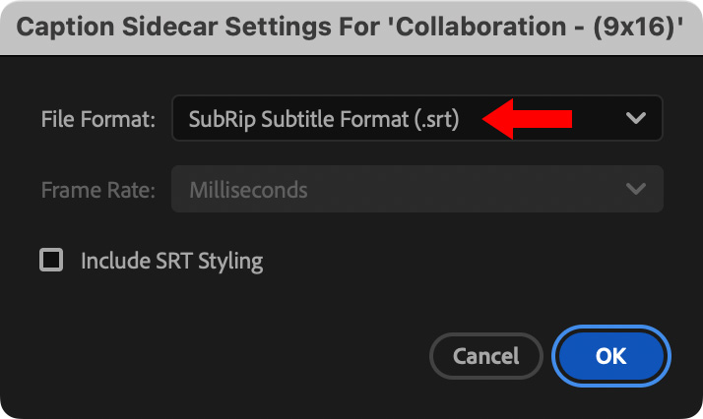Screen dimensions: 703x419
Task: Click the '(.srt)' extension in File Format
Action: (434, 119)
